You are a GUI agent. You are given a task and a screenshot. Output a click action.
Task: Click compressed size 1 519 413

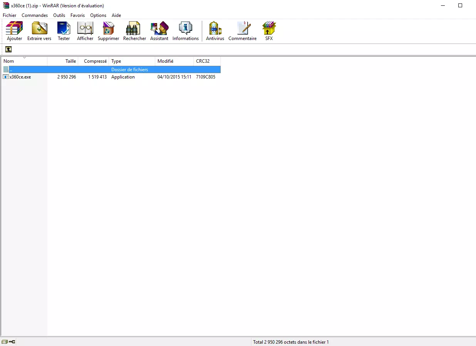[97, 77]
